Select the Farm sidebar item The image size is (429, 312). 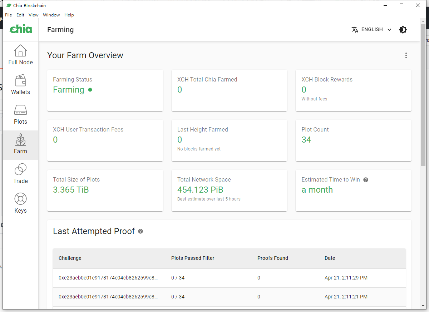coord(20,145)
